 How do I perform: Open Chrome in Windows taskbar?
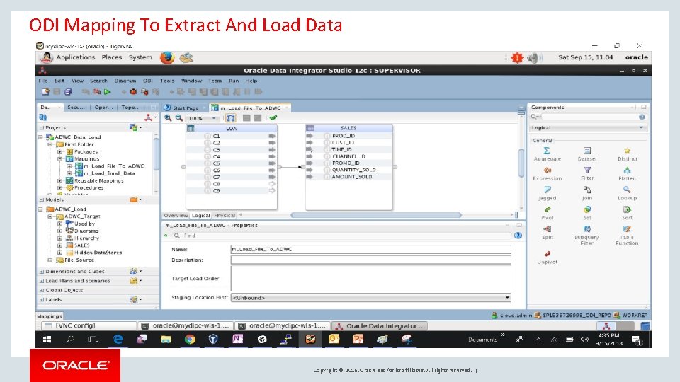190,339
